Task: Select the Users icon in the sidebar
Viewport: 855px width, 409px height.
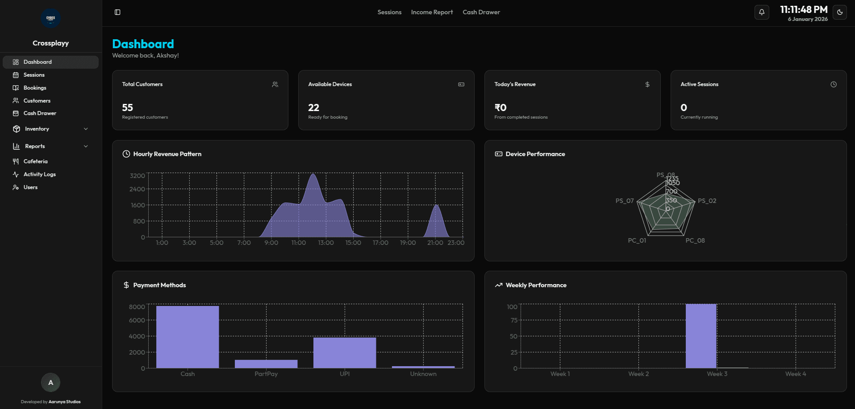Action: [x=16, y=187]
